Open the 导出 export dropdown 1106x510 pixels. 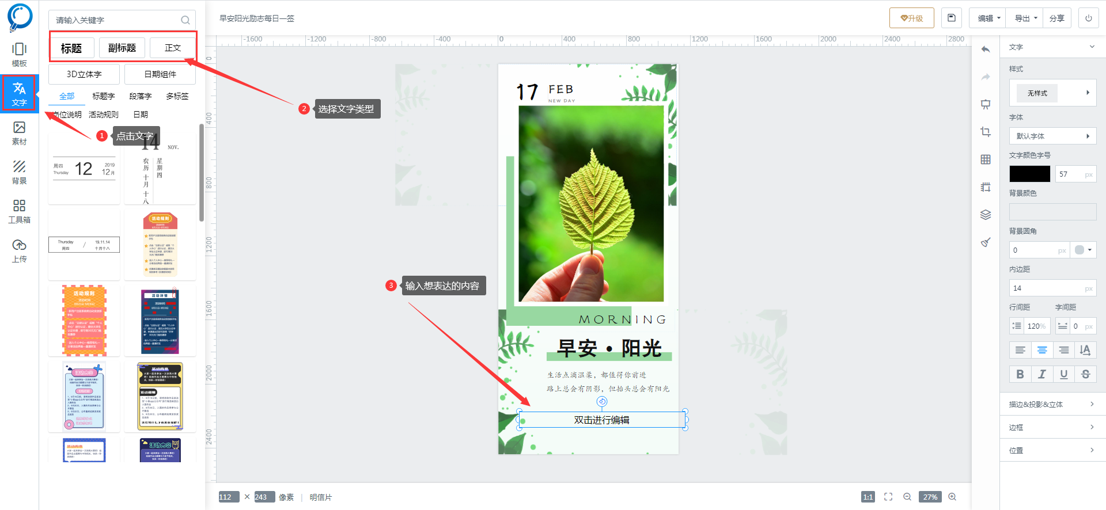1025,18
